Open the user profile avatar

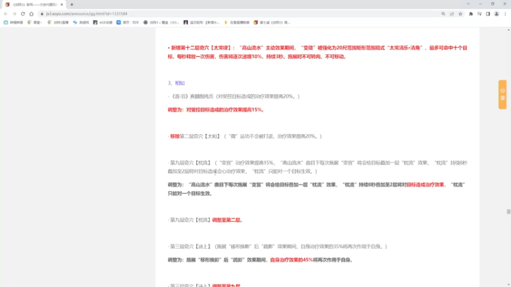click(496, 13)
